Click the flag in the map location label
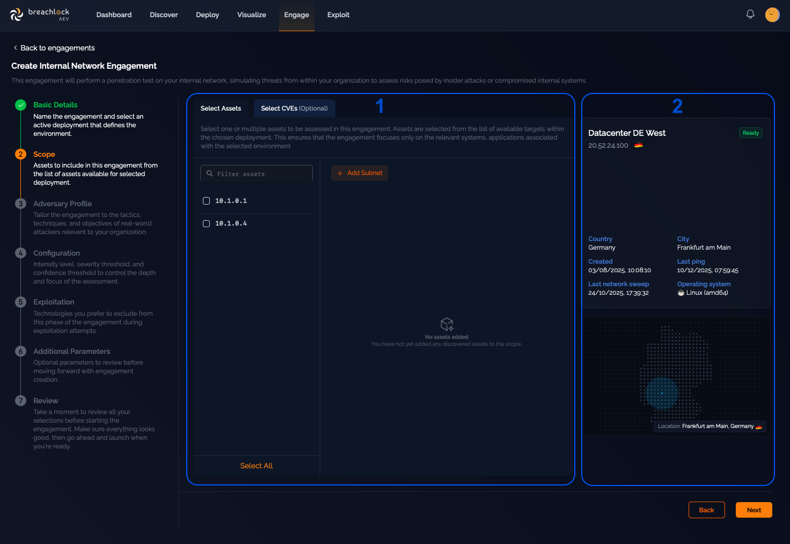 click(758, 426)
